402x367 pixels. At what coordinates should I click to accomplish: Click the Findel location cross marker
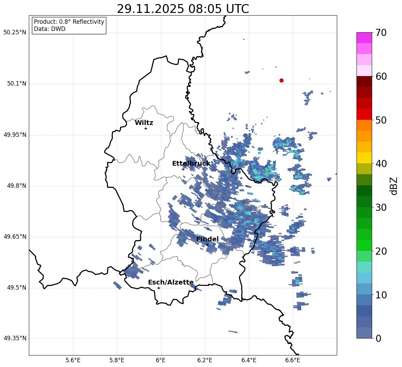pyautogui.click(x=207, y=245)
